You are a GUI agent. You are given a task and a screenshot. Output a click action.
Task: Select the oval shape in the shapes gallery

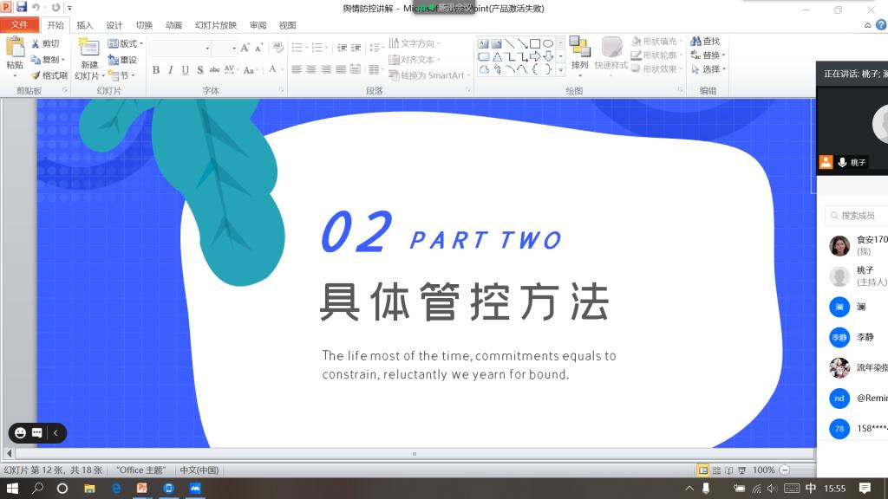click(x=548, y=43)
